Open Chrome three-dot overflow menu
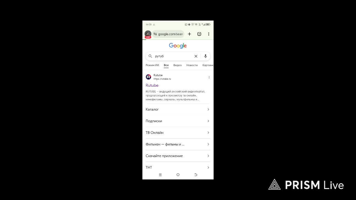The width and height of the screenshot is (356, 200). pos(209,34)
